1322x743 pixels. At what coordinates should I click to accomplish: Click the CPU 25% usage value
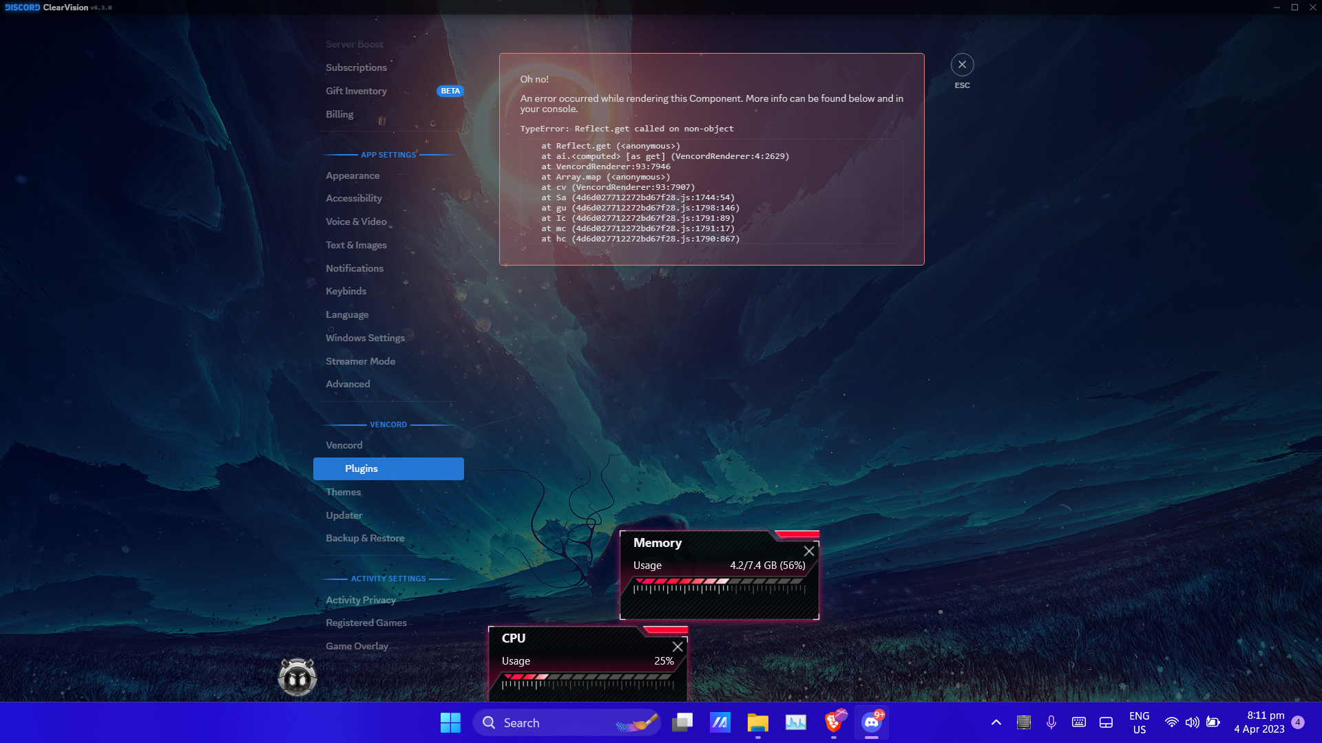[664, 661]
